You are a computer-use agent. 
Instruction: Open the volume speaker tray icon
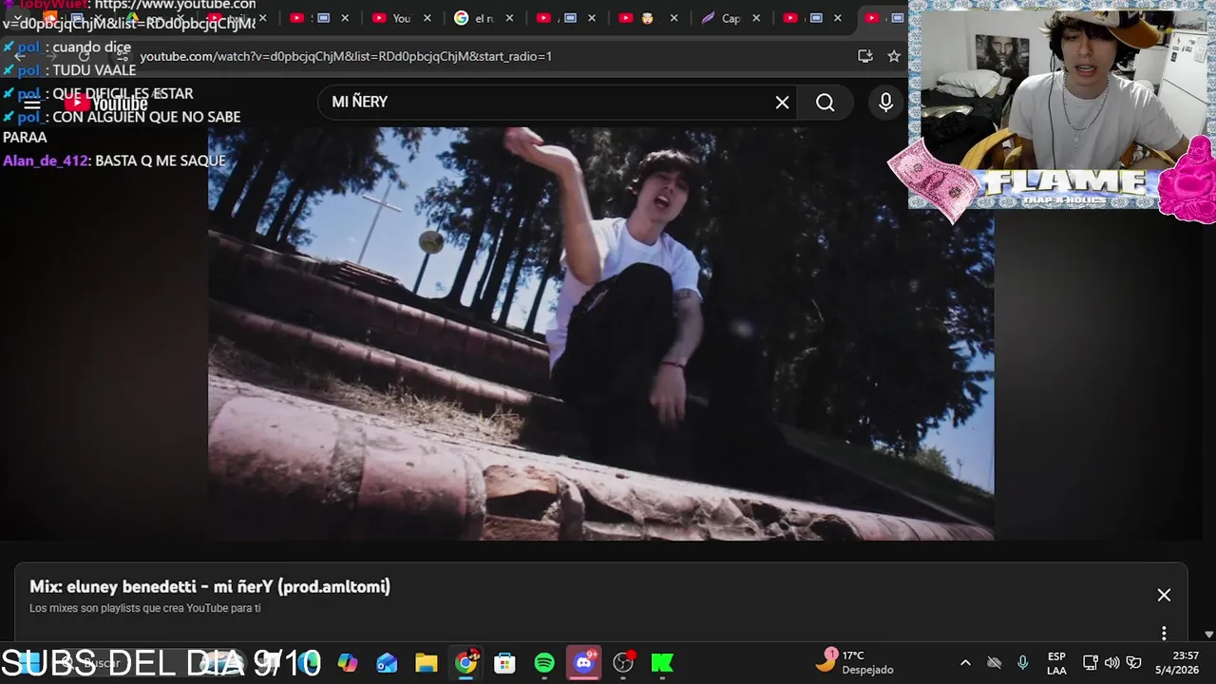click(x=1111, y=662)
